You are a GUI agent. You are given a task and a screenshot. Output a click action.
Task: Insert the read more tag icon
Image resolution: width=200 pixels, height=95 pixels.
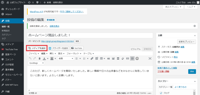(x=118, y=59)
